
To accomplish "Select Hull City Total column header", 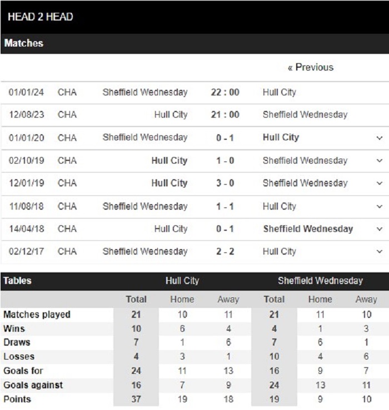I will click(x=136, y=299).
